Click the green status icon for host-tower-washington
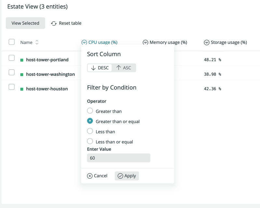 (x=22, y=75)
